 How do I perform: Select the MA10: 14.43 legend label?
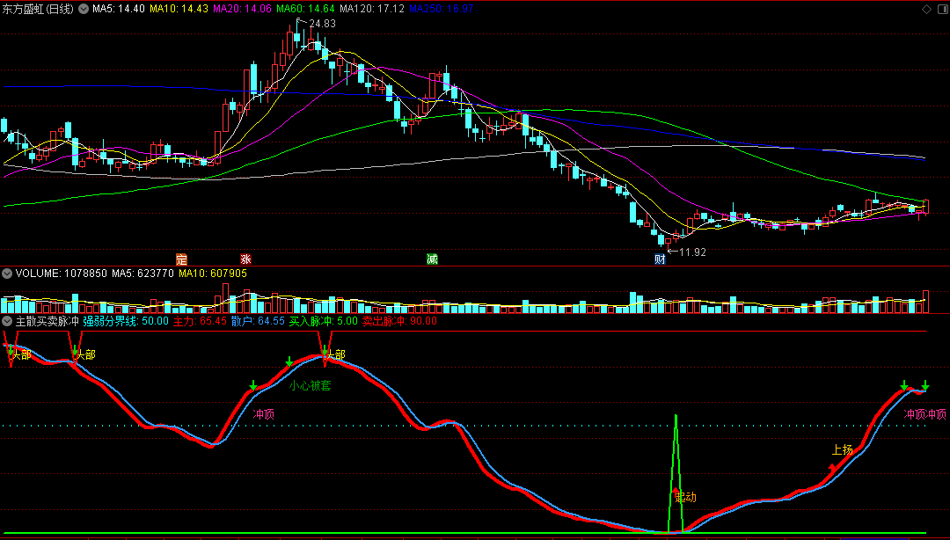click(x=179, y=9)
